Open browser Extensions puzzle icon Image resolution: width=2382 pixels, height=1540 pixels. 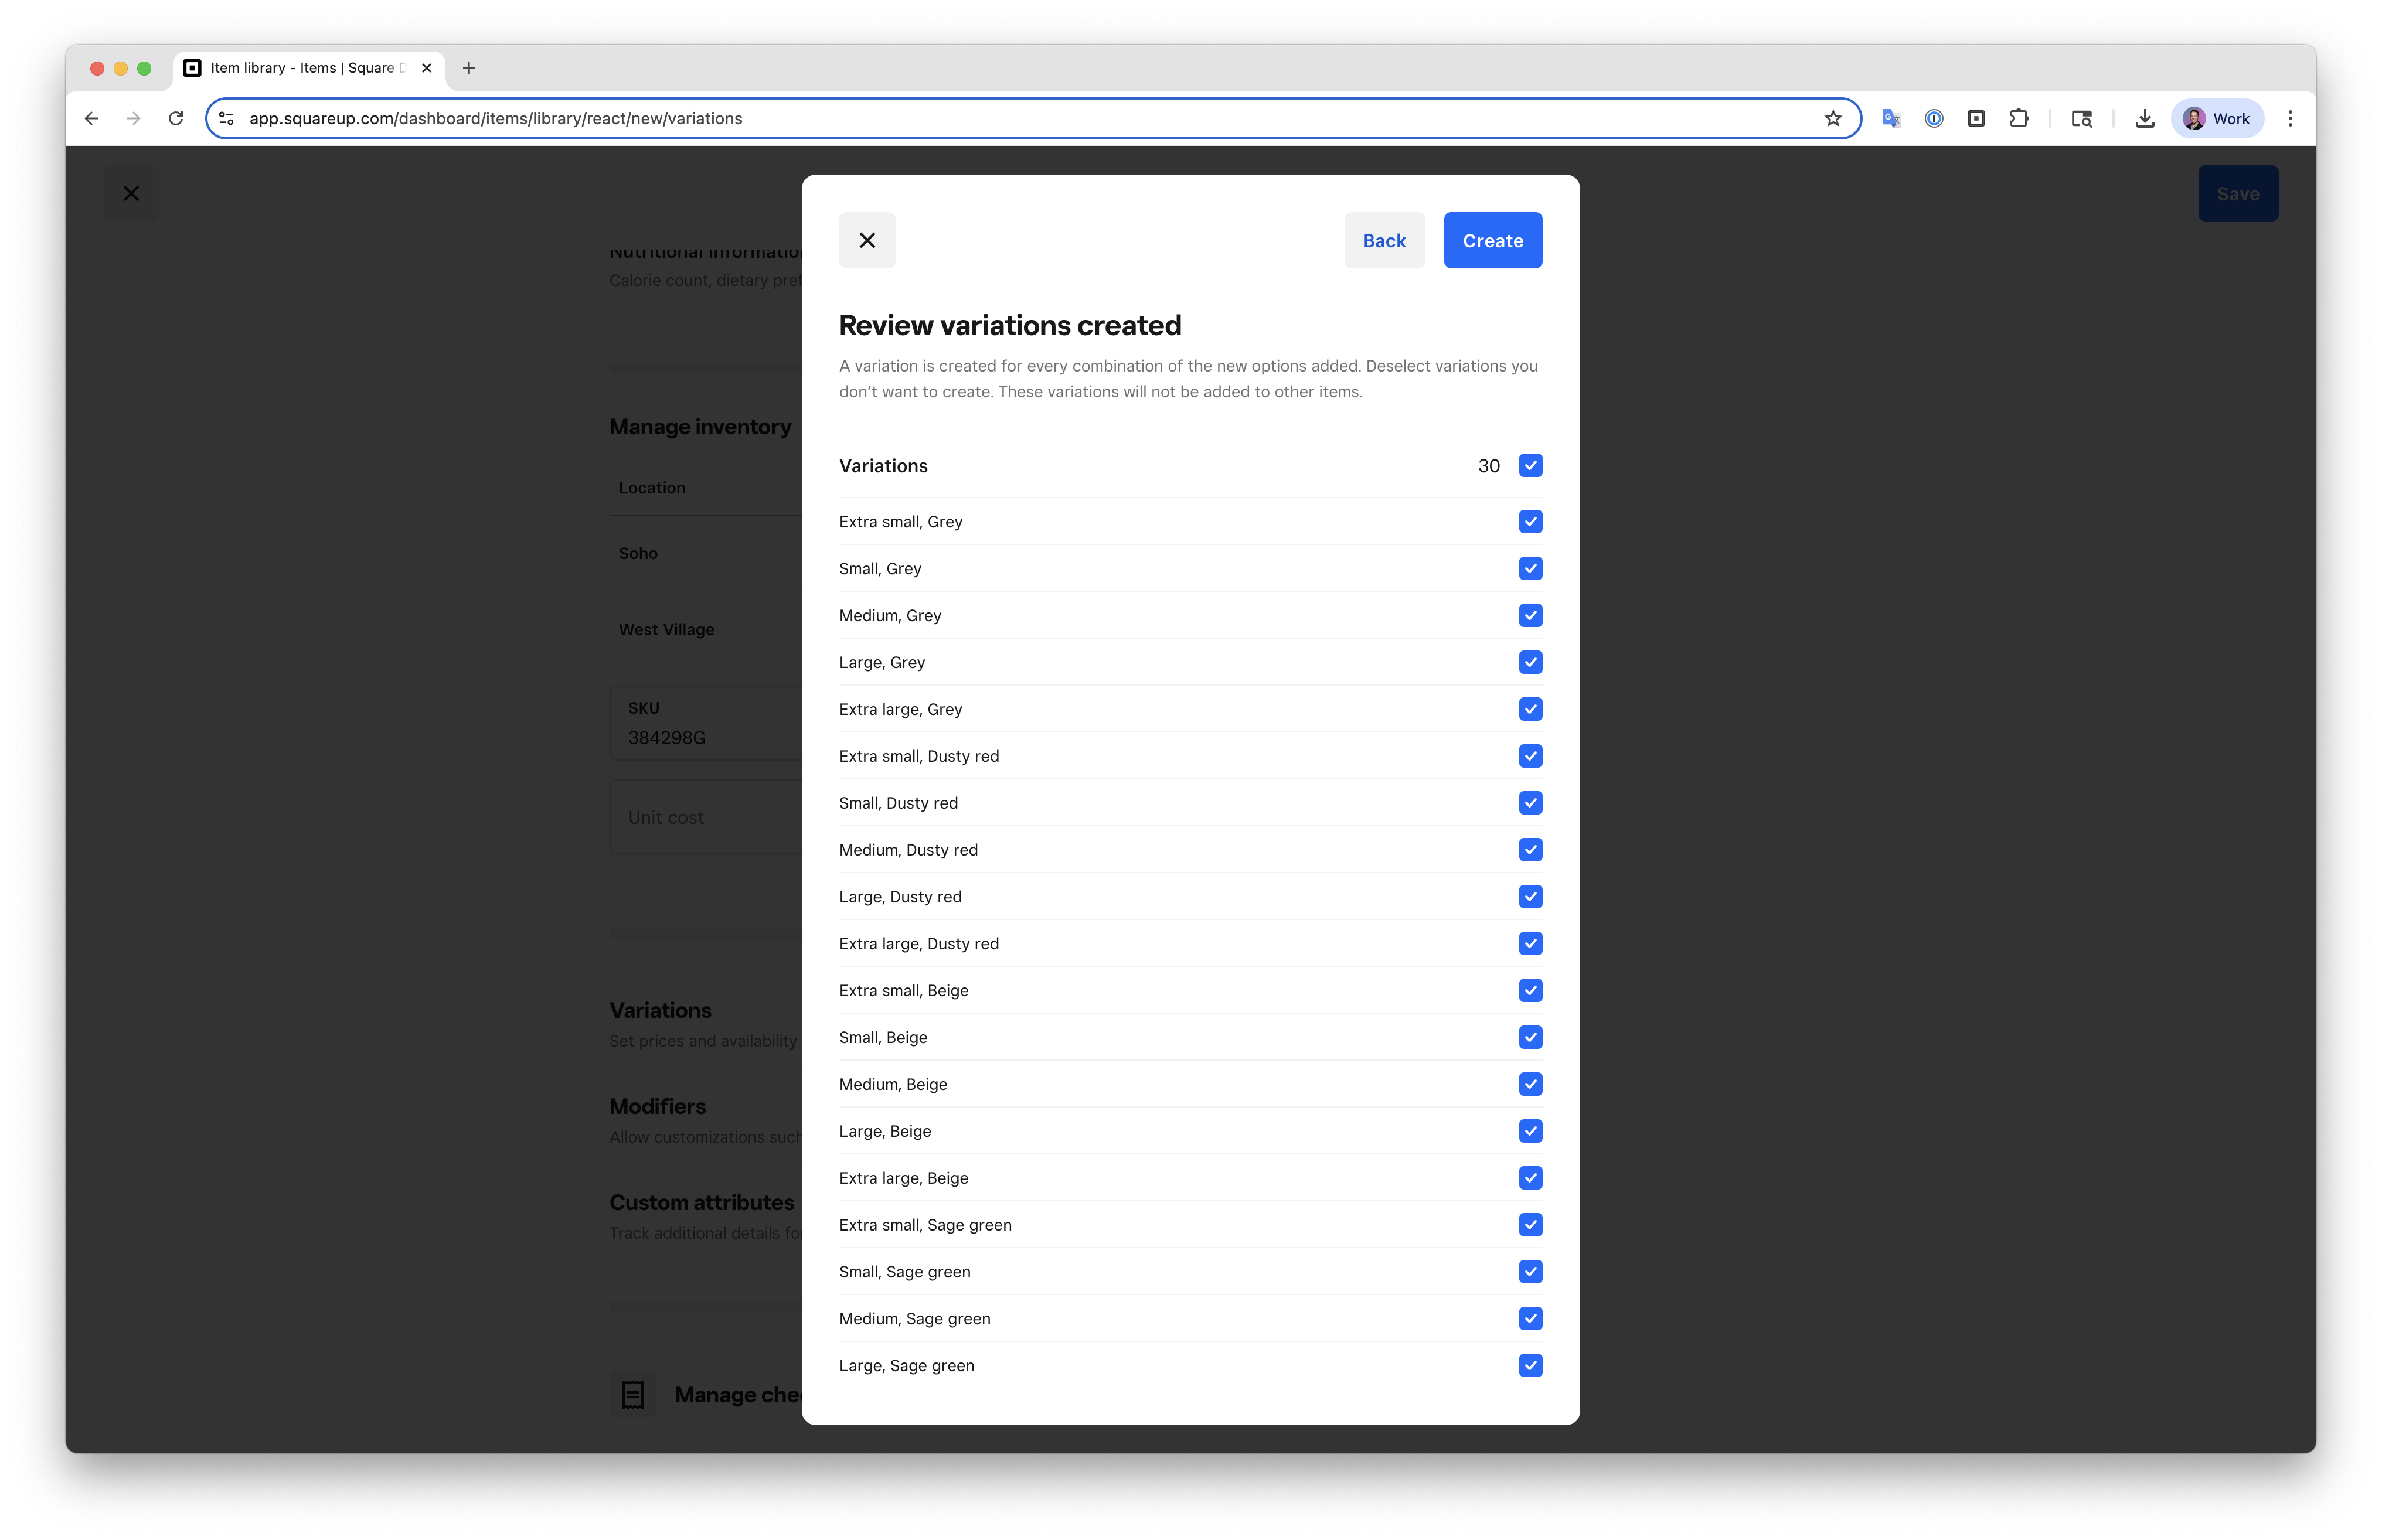coord(2019,118)
